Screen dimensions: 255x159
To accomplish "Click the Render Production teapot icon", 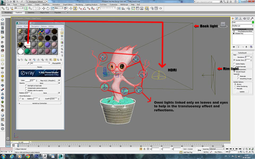I will (160, 8).
